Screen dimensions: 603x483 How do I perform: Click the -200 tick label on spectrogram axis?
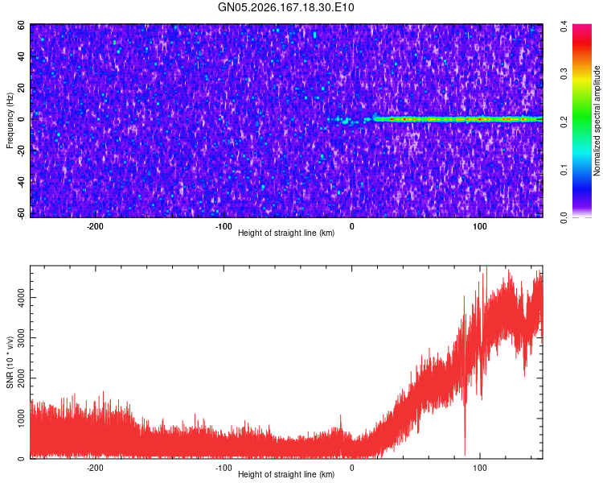click(x=95, y=226)
